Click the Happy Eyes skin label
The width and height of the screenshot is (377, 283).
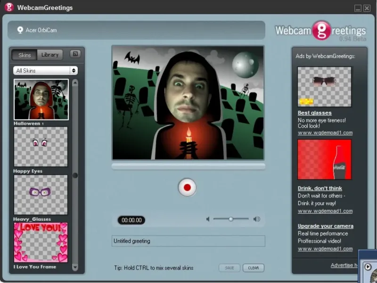click(x=28, y=171)
